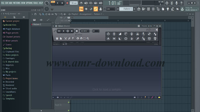Click Edison clock time stretch button
200x112 pixels.
tap(126, 39)
